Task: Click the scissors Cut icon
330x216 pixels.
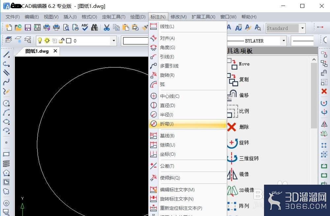Action: (107, 28)
